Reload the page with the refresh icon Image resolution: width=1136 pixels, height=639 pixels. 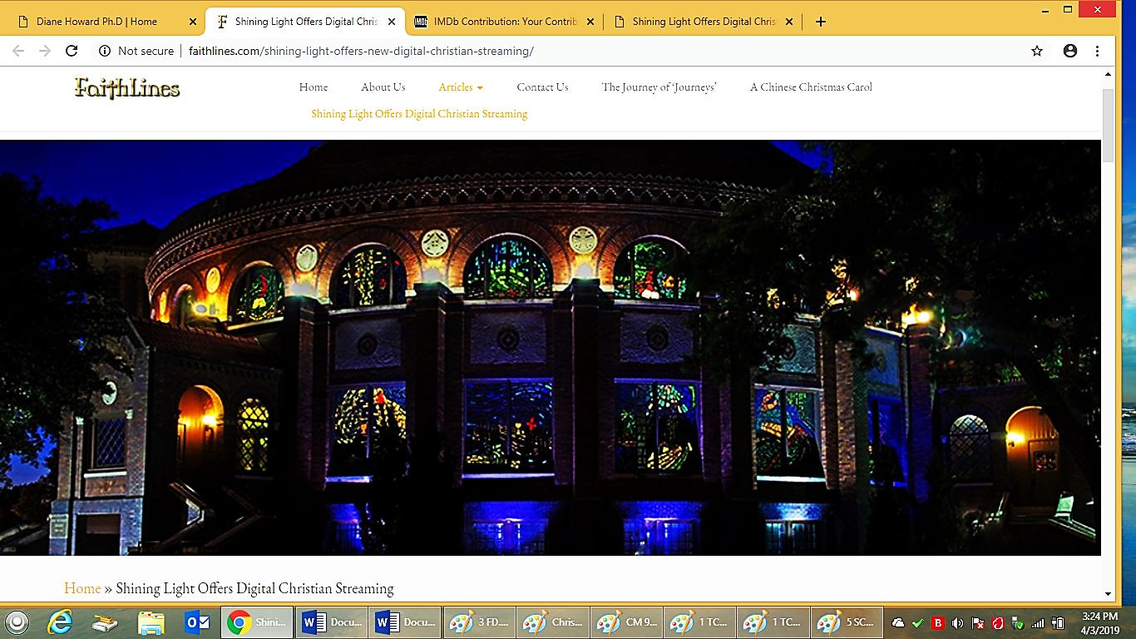(72, 51)
